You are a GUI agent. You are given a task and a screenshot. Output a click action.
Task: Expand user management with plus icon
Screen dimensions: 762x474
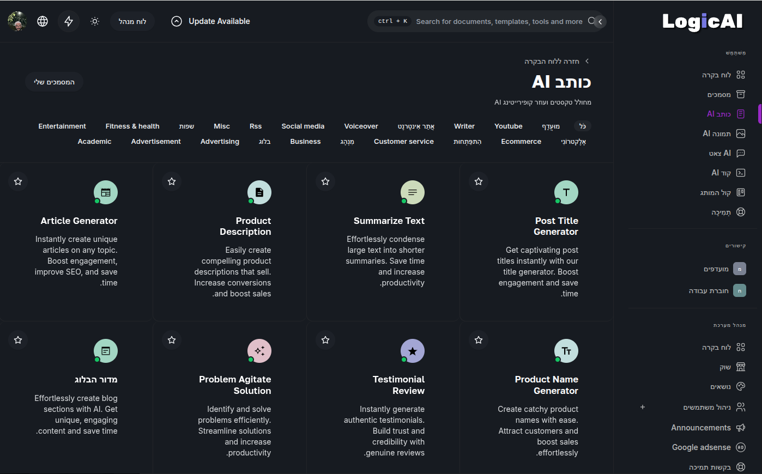(x=643, y=407)
